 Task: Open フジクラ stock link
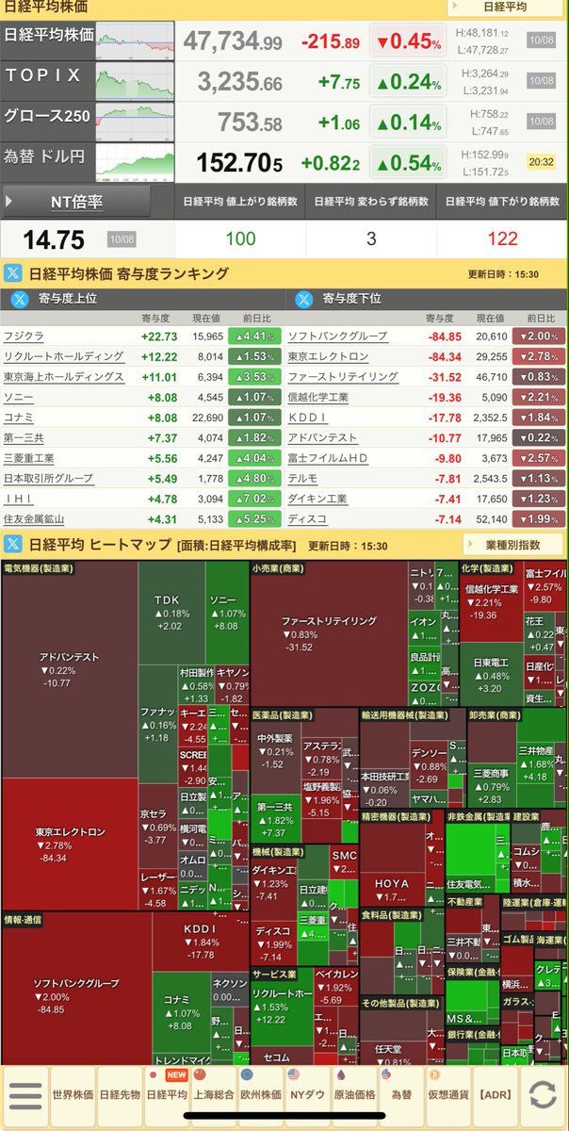click(24, 336)
